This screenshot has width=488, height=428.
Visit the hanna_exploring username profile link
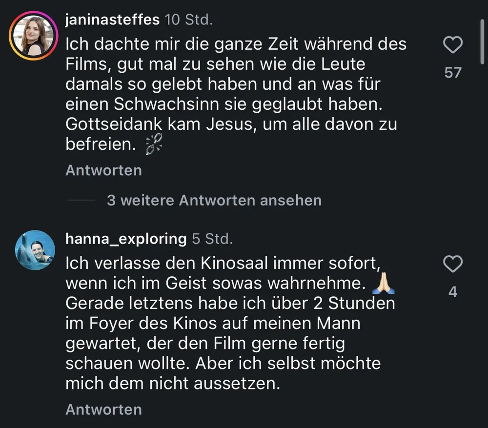tap(126, 239)
